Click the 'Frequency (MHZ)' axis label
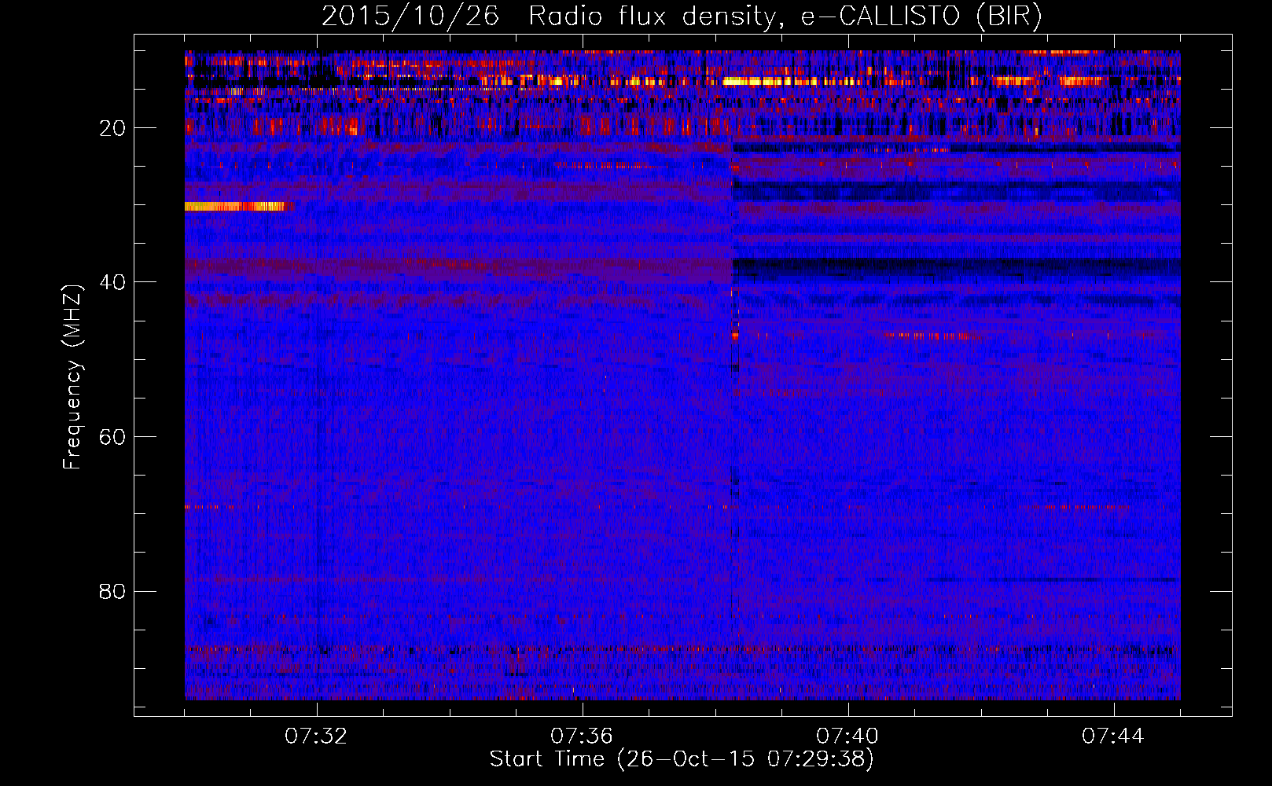Viewport: 1272px width, 786px height. [72, 377]
